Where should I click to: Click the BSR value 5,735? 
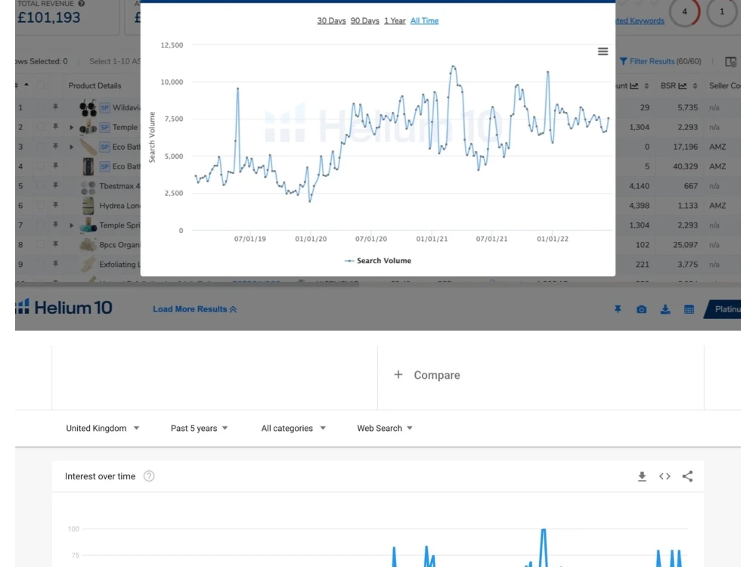687,107
